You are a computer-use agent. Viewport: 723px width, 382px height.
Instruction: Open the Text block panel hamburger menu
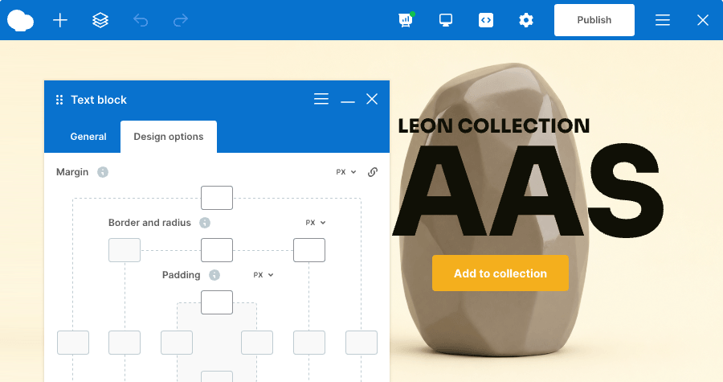click(321, 99)
